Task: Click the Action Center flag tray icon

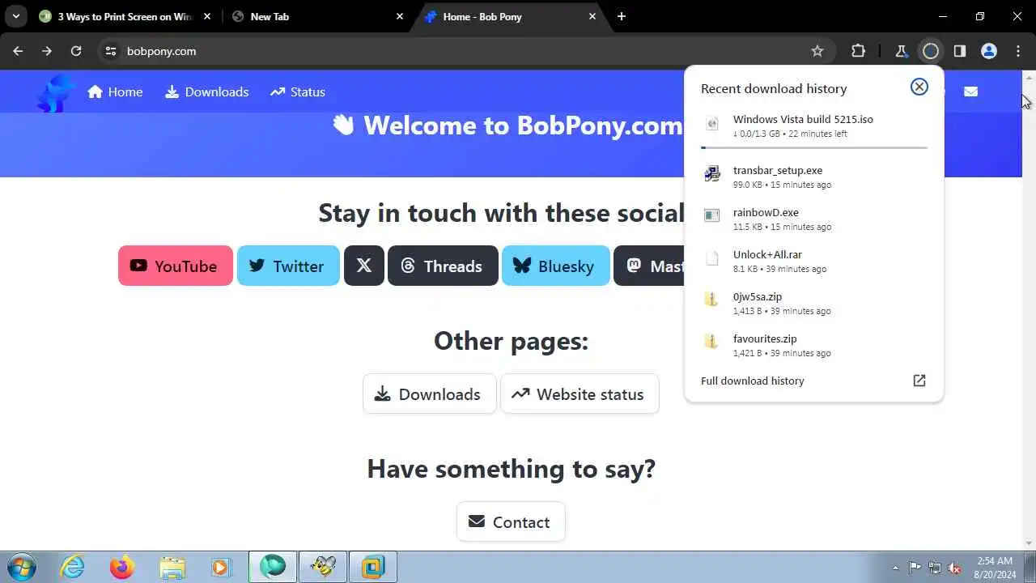Action: (915, 568)
